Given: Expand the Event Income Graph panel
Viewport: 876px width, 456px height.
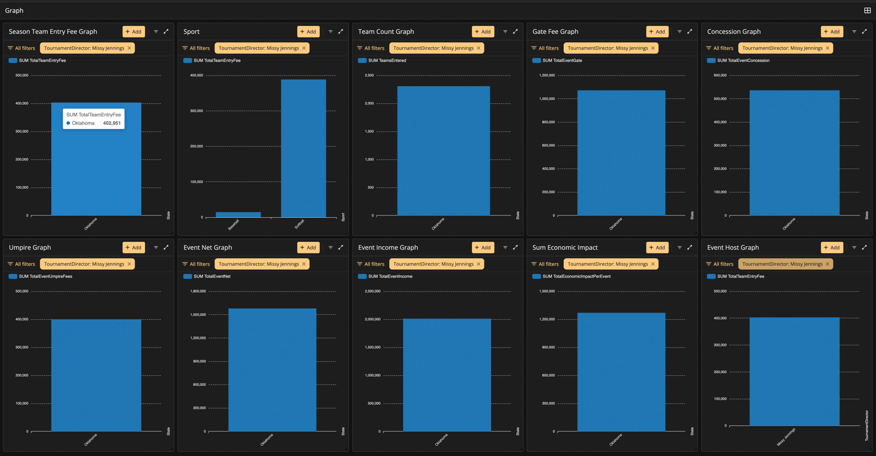Looking at the screenshot, I should click(x=515, y=247).
